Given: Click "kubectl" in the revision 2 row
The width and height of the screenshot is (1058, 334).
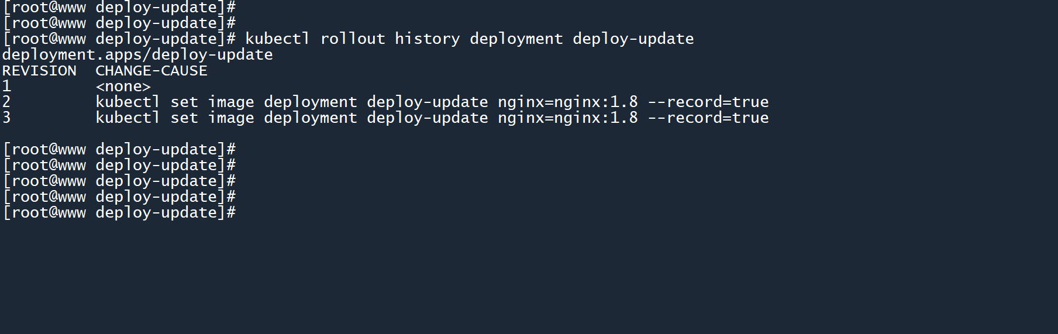Looking at the screenshot, I should [127, 102].
